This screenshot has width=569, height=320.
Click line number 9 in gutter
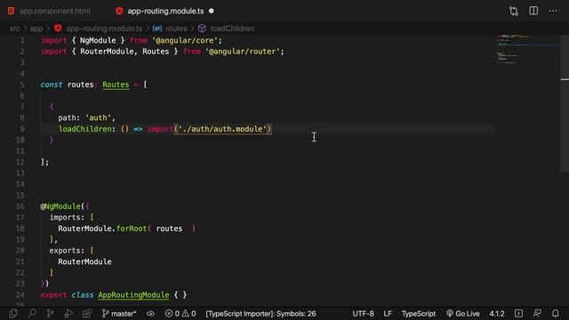(21, 129)
